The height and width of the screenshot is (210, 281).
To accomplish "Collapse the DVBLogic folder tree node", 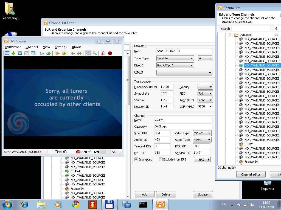I will coord(231,35).
